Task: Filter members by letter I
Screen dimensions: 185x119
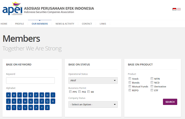Action: click(53, 95)
